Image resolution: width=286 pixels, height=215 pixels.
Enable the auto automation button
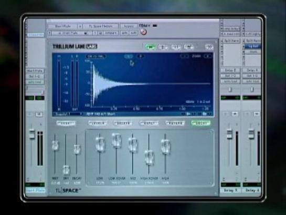click(x=124, y=33)
